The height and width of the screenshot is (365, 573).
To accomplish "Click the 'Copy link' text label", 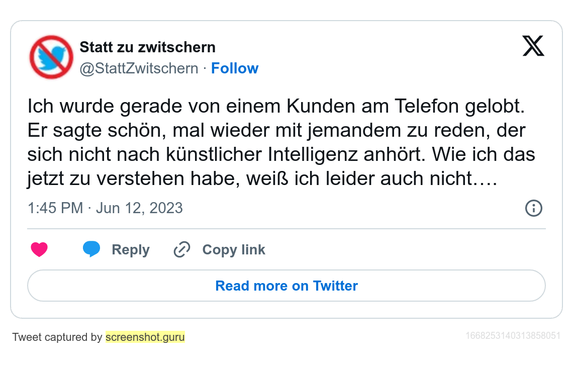I will [234, 250].
